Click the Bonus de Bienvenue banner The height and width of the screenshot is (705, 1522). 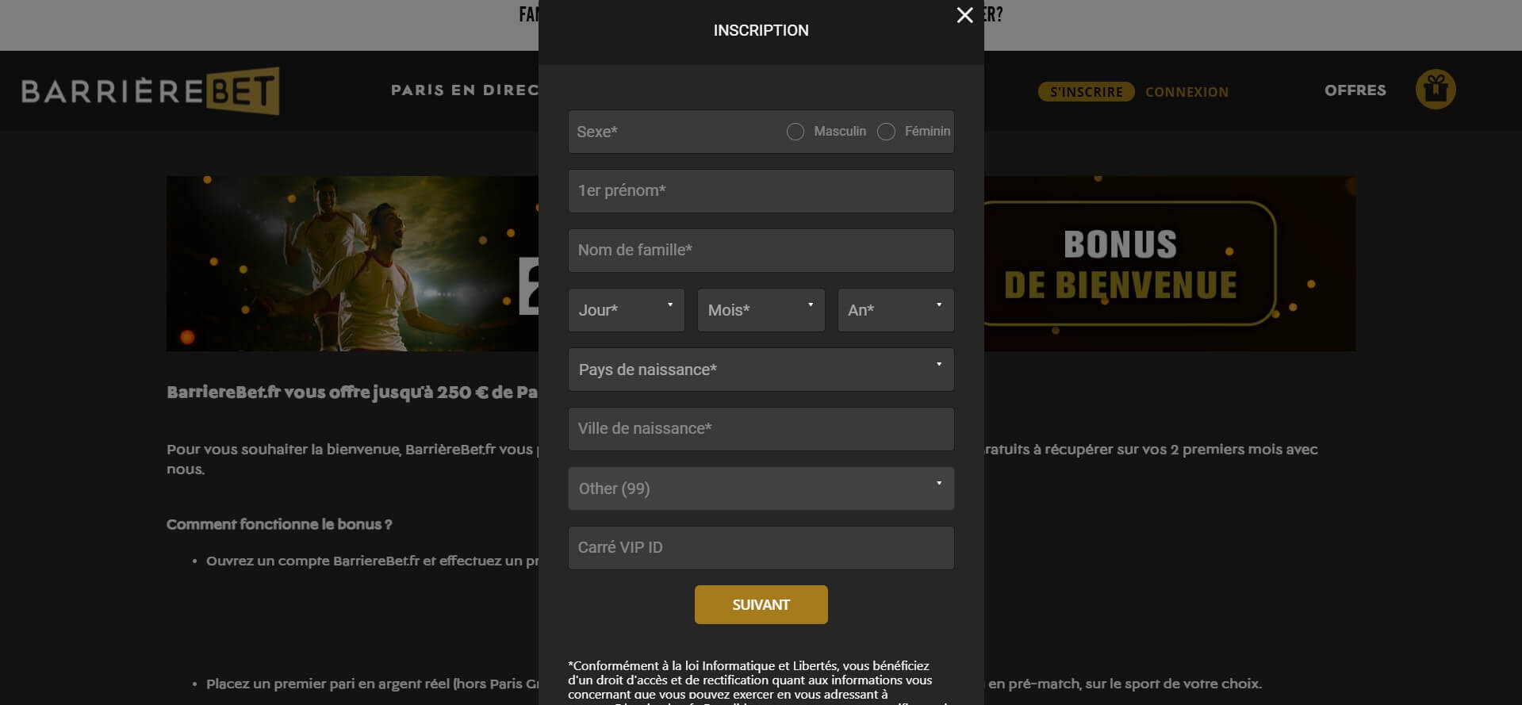(1169, 263)
